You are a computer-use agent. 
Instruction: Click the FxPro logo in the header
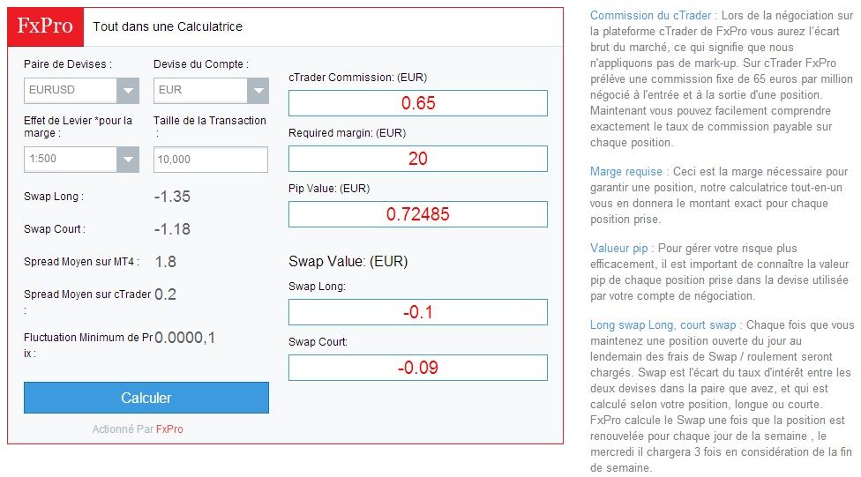coord(46,26)
